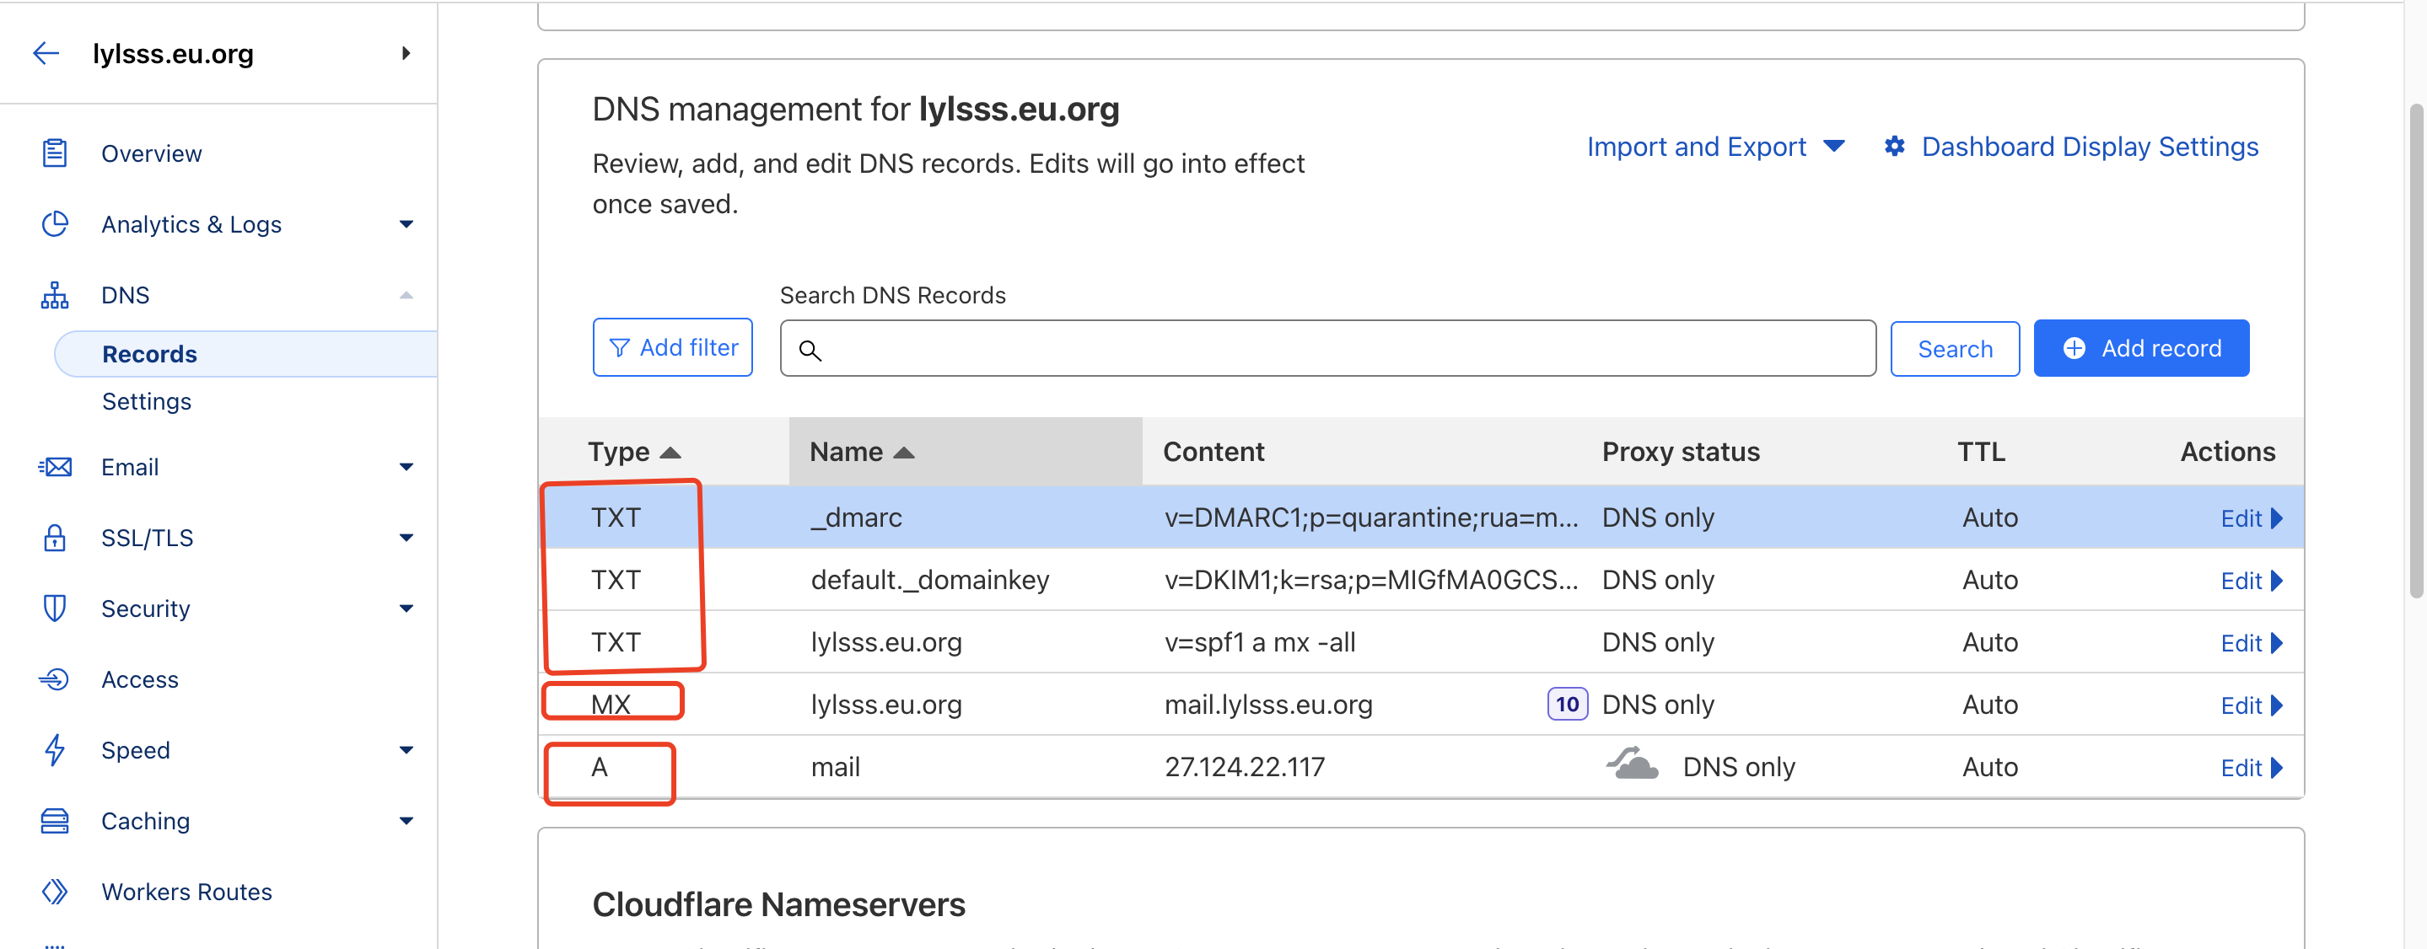
Task: Open DNS Settings in the sidebar
Action: [146, 402]
